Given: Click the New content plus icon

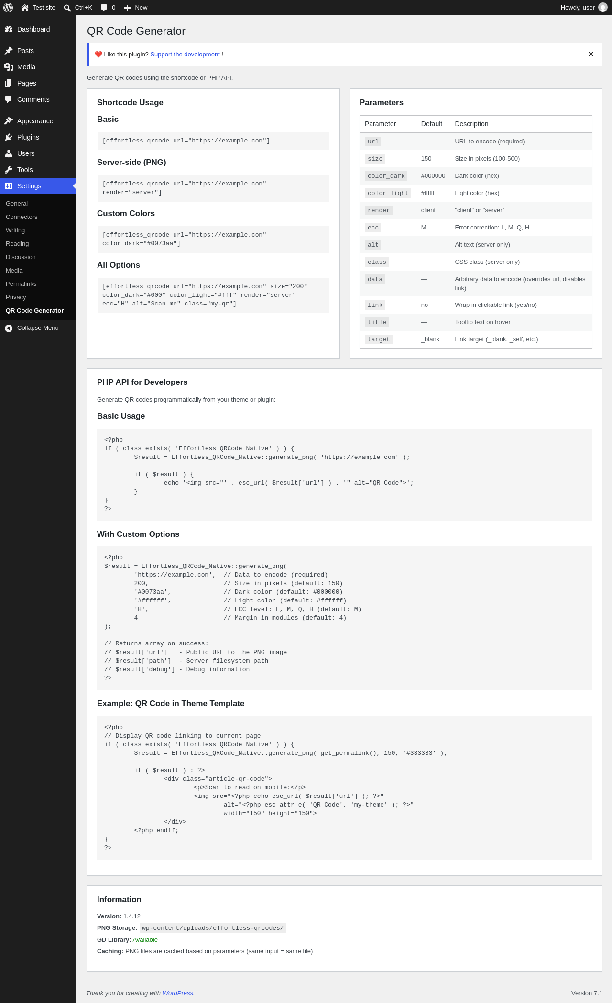Looking at the screenshot, I should pos(127,8).
